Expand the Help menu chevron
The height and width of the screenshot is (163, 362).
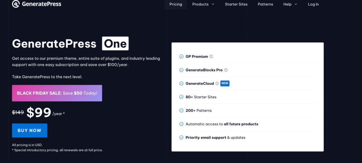click(x=296, y=4)
